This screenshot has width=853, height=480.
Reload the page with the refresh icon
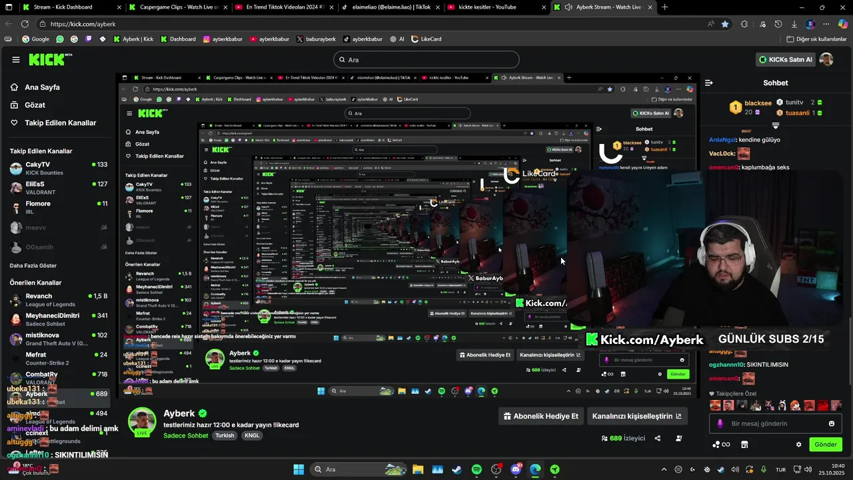pyautogui.click(x=25, y=24)
